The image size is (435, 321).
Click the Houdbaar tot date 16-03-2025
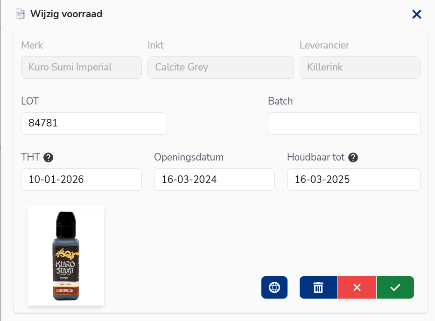click(x=353, y=180)
